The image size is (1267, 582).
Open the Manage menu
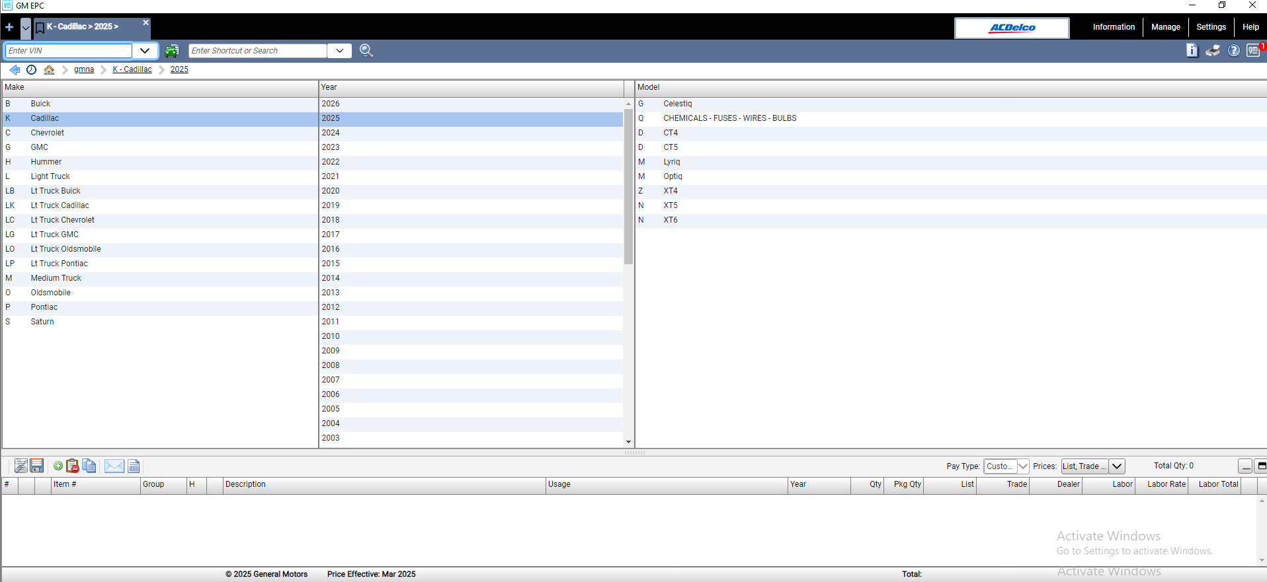[1165, 27]
